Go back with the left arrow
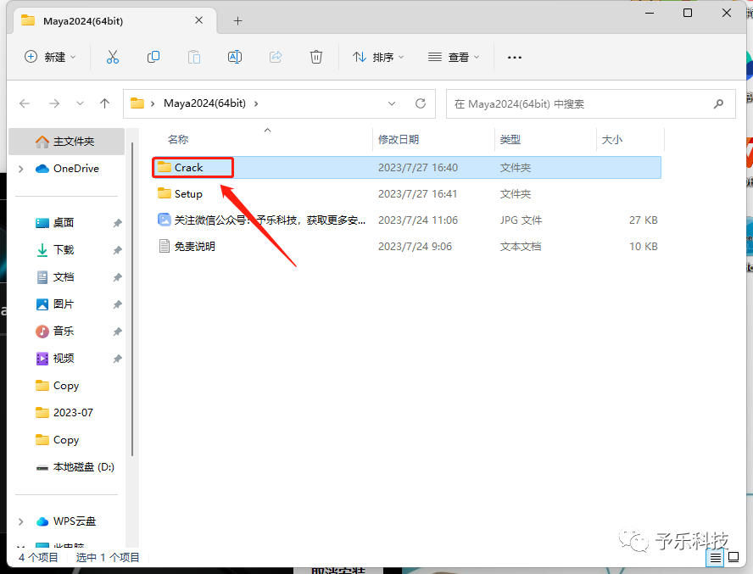753x574 pixels. tap(25, 103)
